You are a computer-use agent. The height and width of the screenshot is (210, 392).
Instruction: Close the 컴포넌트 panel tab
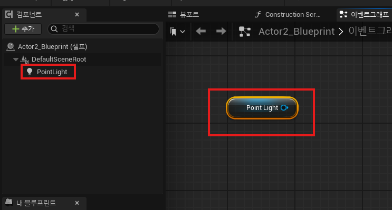pos(77,15)
